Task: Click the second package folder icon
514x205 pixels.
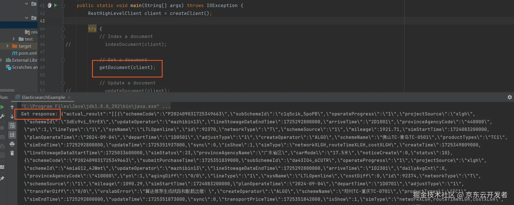Action: tap(34, 18)
